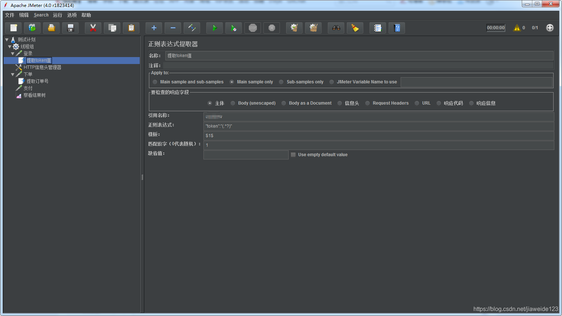Open the Help icon in toolbar

tap(397, 28)
